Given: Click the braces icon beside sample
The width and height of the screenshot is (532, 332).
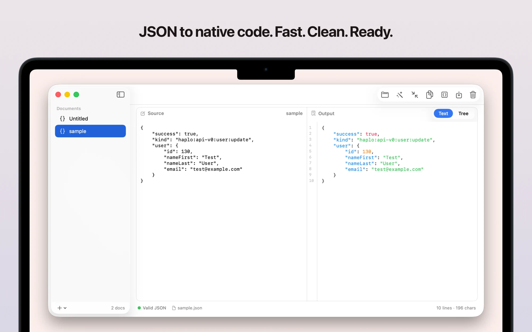Looking at the screenshot, I should pyautogui.click(x=63, y=131).
